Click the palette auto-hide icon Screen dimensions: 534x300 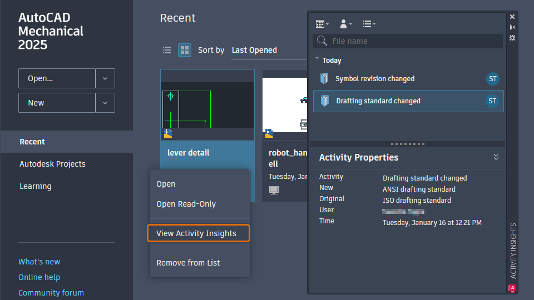click(512, 27)
